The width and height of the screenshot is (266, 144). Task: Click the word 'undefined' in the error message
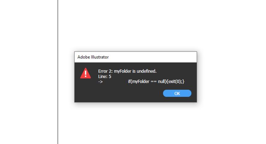click(x=146, y=71)
